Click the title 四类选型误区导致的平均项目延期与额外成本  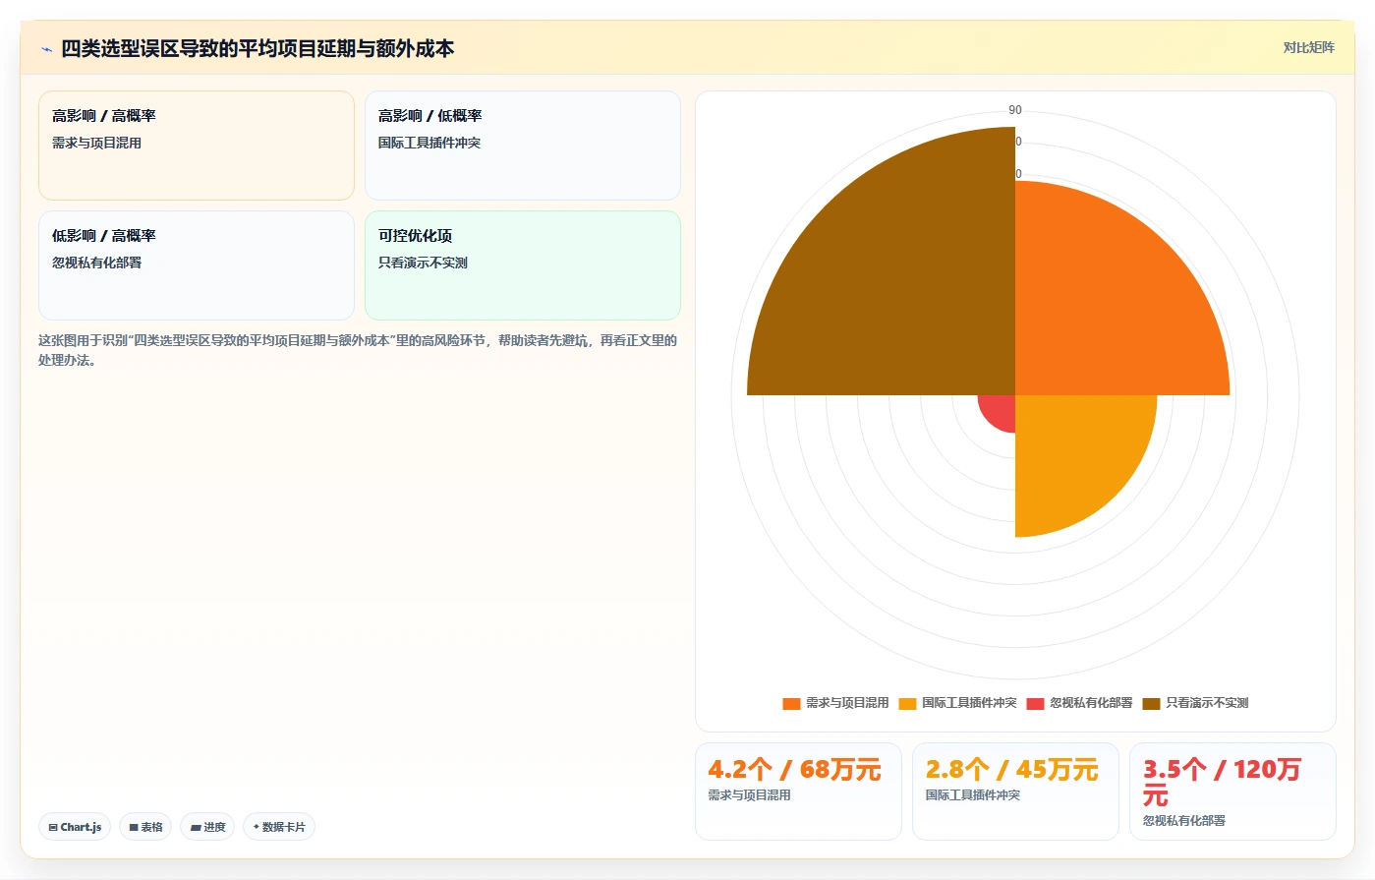tap(258, 48)
